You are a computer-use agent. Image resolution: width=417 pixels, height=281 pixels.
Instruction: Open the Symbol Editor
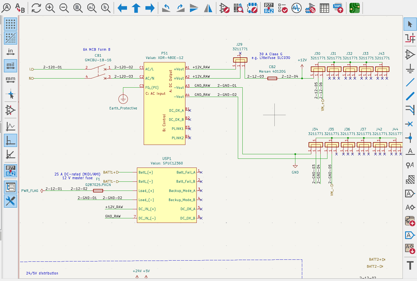tap(225, 8)
